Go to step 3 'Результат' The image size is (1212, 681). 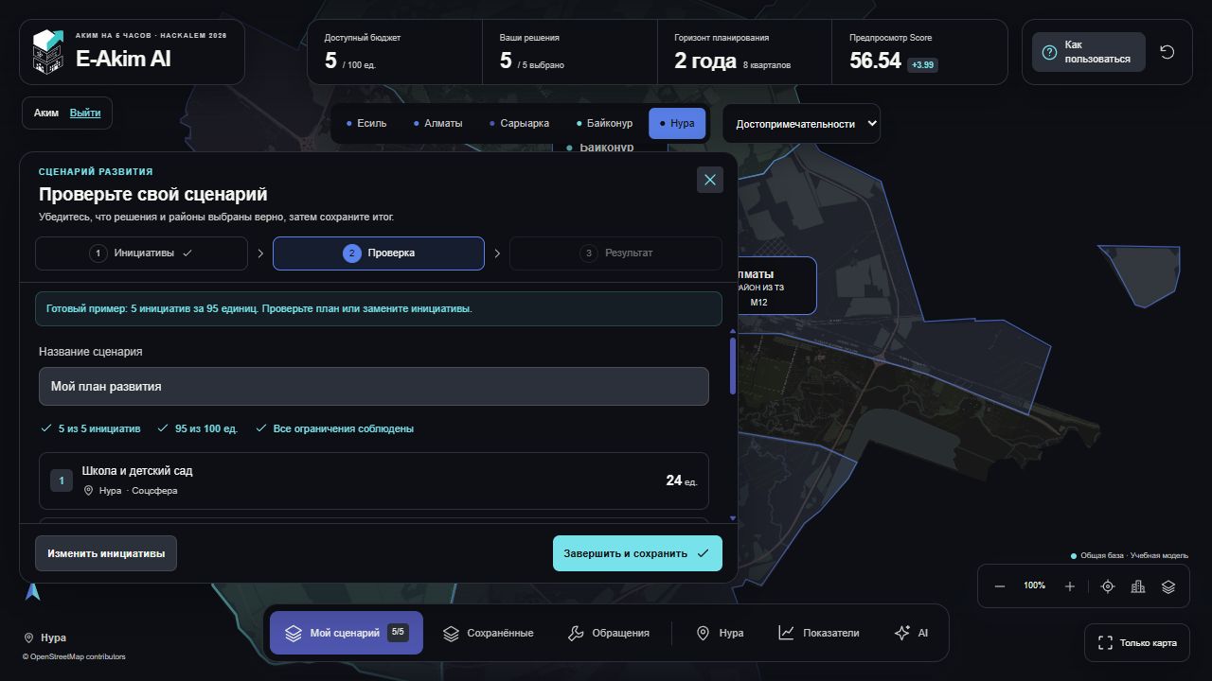point(615,253)
